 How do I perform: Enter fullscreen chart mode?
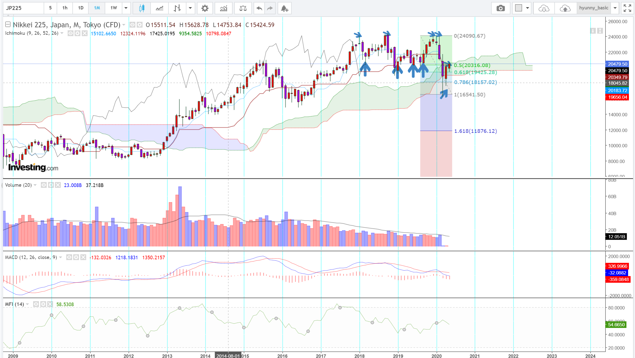(x=627, y=8)
